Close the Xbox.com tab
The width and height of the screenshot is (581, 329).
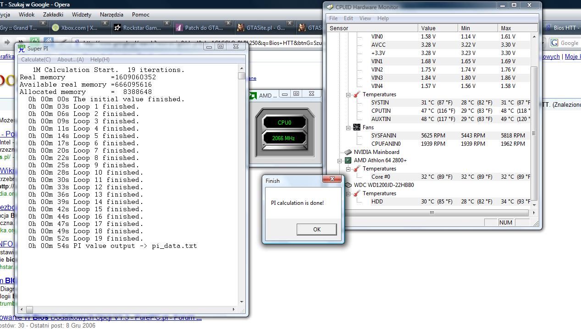(x=105, y=22)
